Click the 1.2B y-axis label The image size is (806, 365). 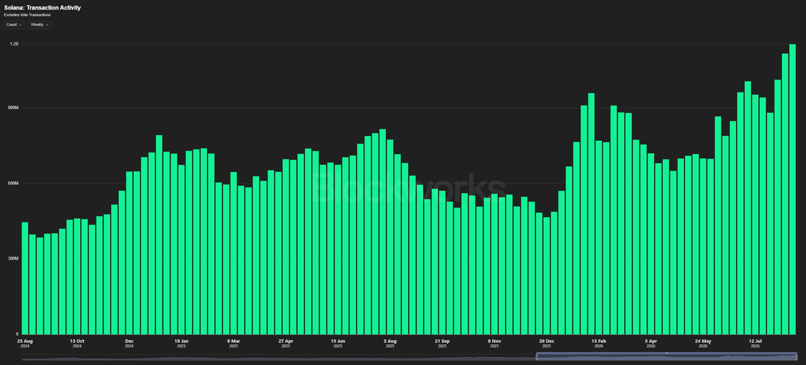tap(14, 44)
